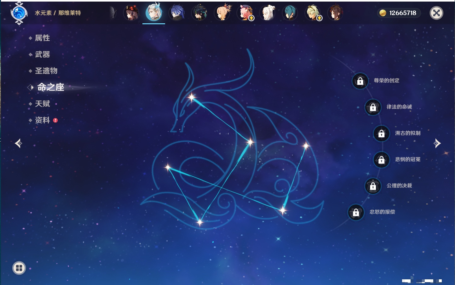
Task: Click the Mora coin balance 12665718
Action: tap(399, 13)
